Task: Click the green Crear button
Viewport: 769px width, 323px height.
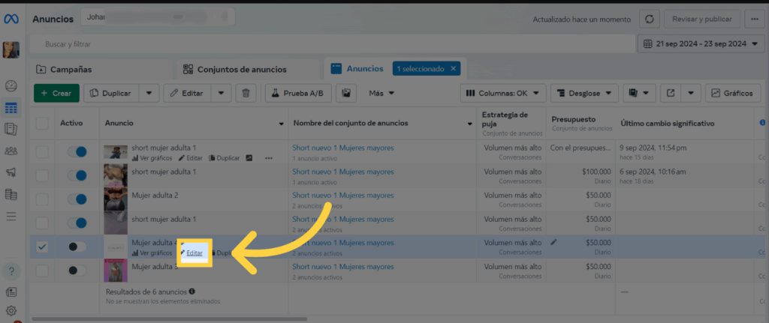Action: (56, 94)
